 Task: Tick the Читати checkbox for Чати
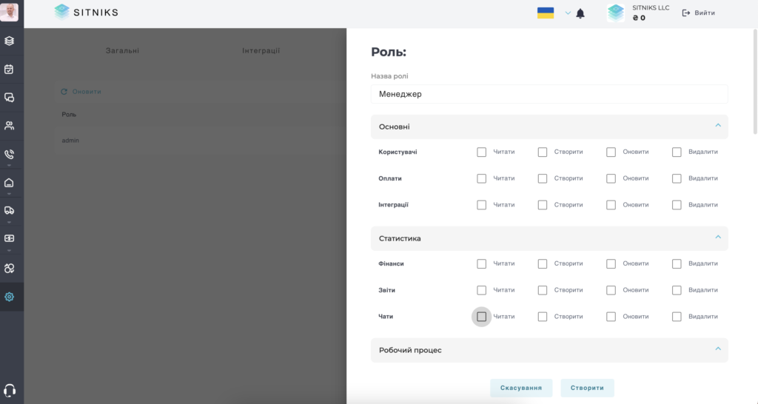tap(481, 317)
